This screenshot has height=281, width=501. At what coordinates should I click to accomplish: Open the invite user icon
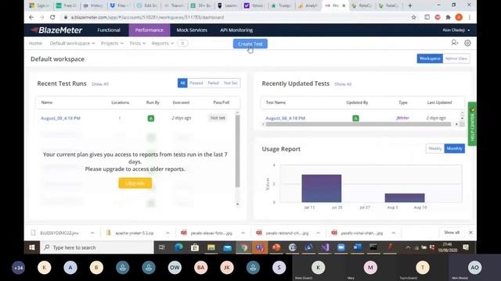454,43
